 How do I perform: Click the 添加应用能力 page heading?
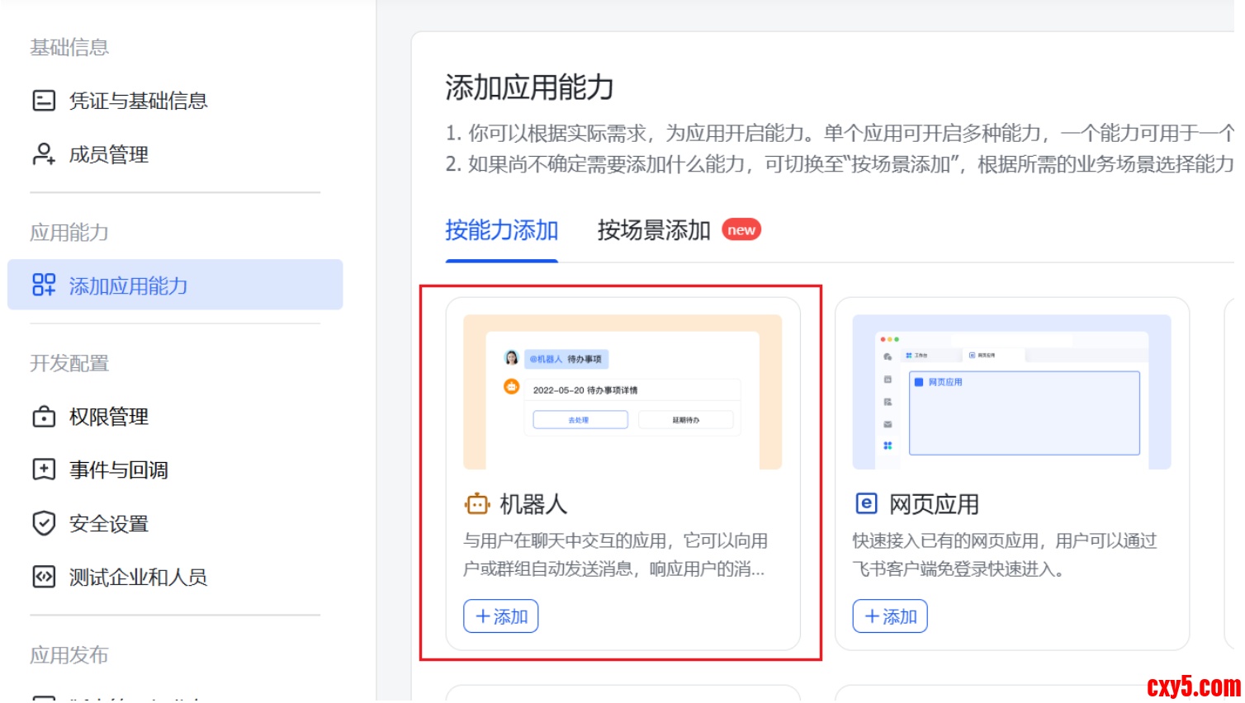point(530,87)
